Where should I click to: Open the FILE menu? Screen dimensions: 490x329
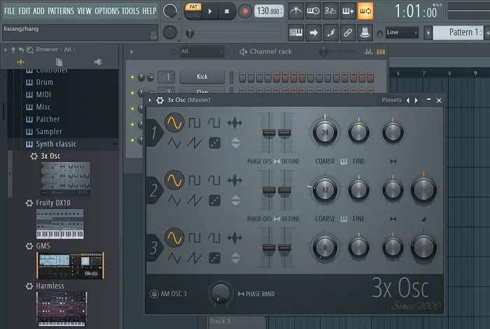[10, 11]
